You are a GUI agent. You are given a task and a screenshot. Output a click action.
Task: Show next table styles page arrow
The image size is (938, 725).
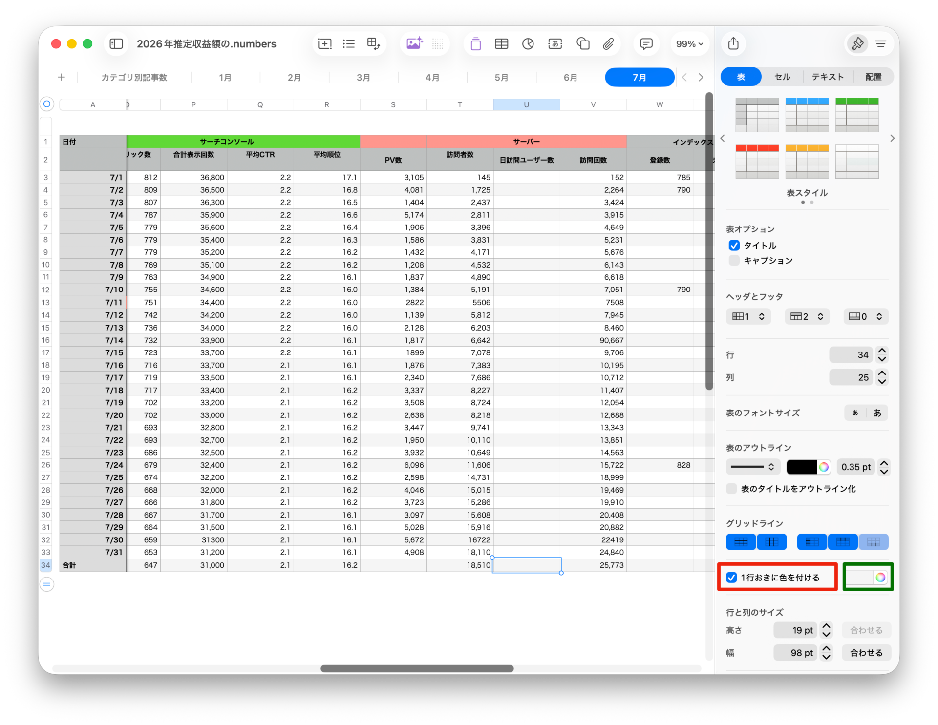pyautogui.click(x=892, y=139)
